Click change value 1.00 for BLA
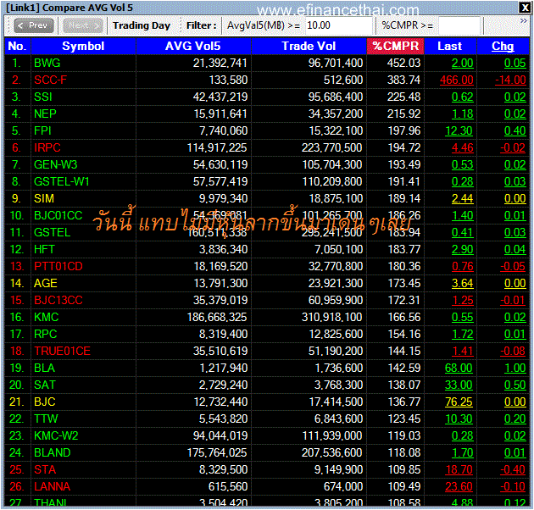Viewport: 534px width, 510px height. point(515,368)
